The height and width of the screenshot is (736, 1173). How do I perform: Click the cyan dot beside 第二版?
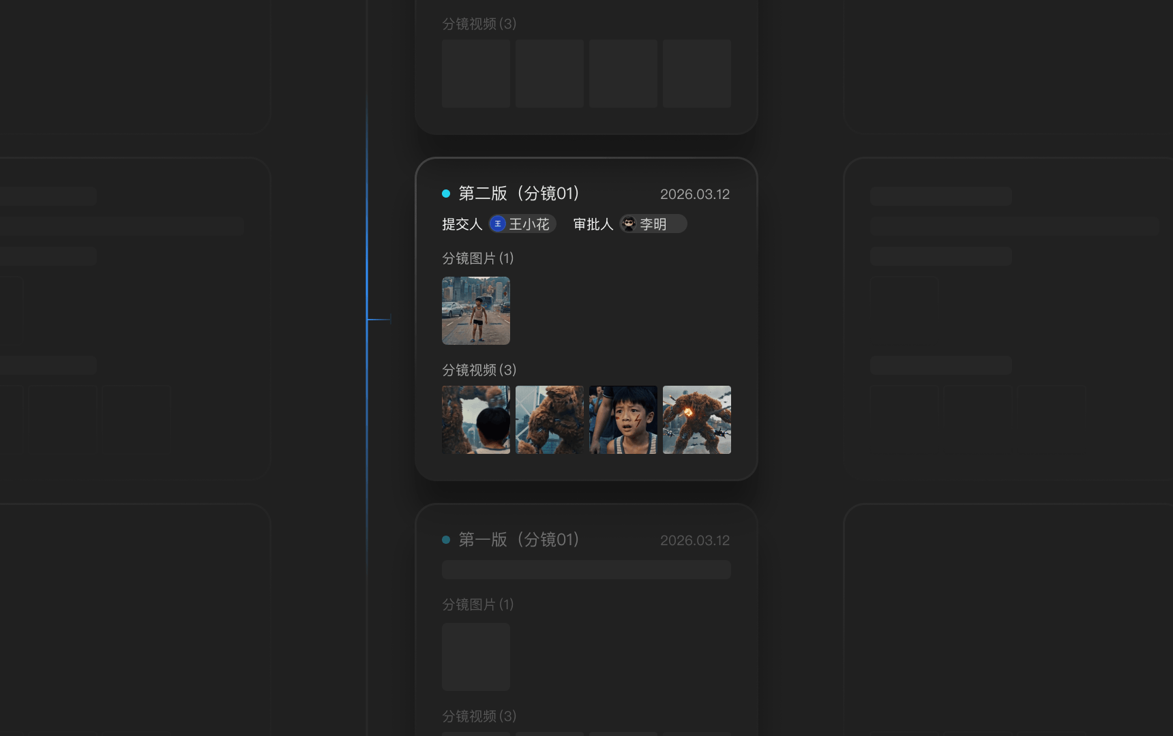coord(446,194)
